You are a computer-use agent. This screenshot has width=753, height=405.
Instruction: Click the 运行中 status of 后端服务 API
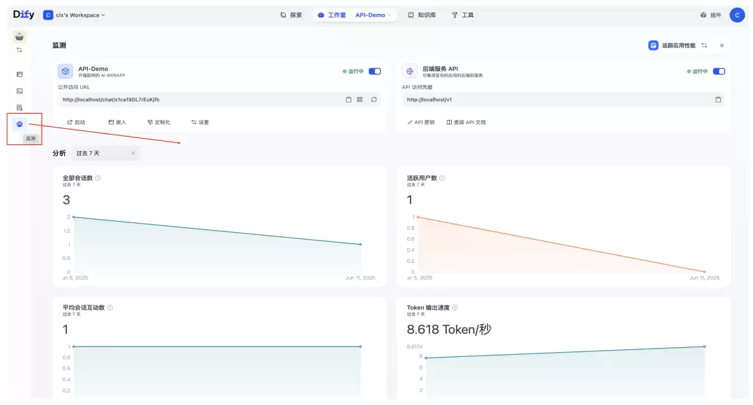coord(697,72)
